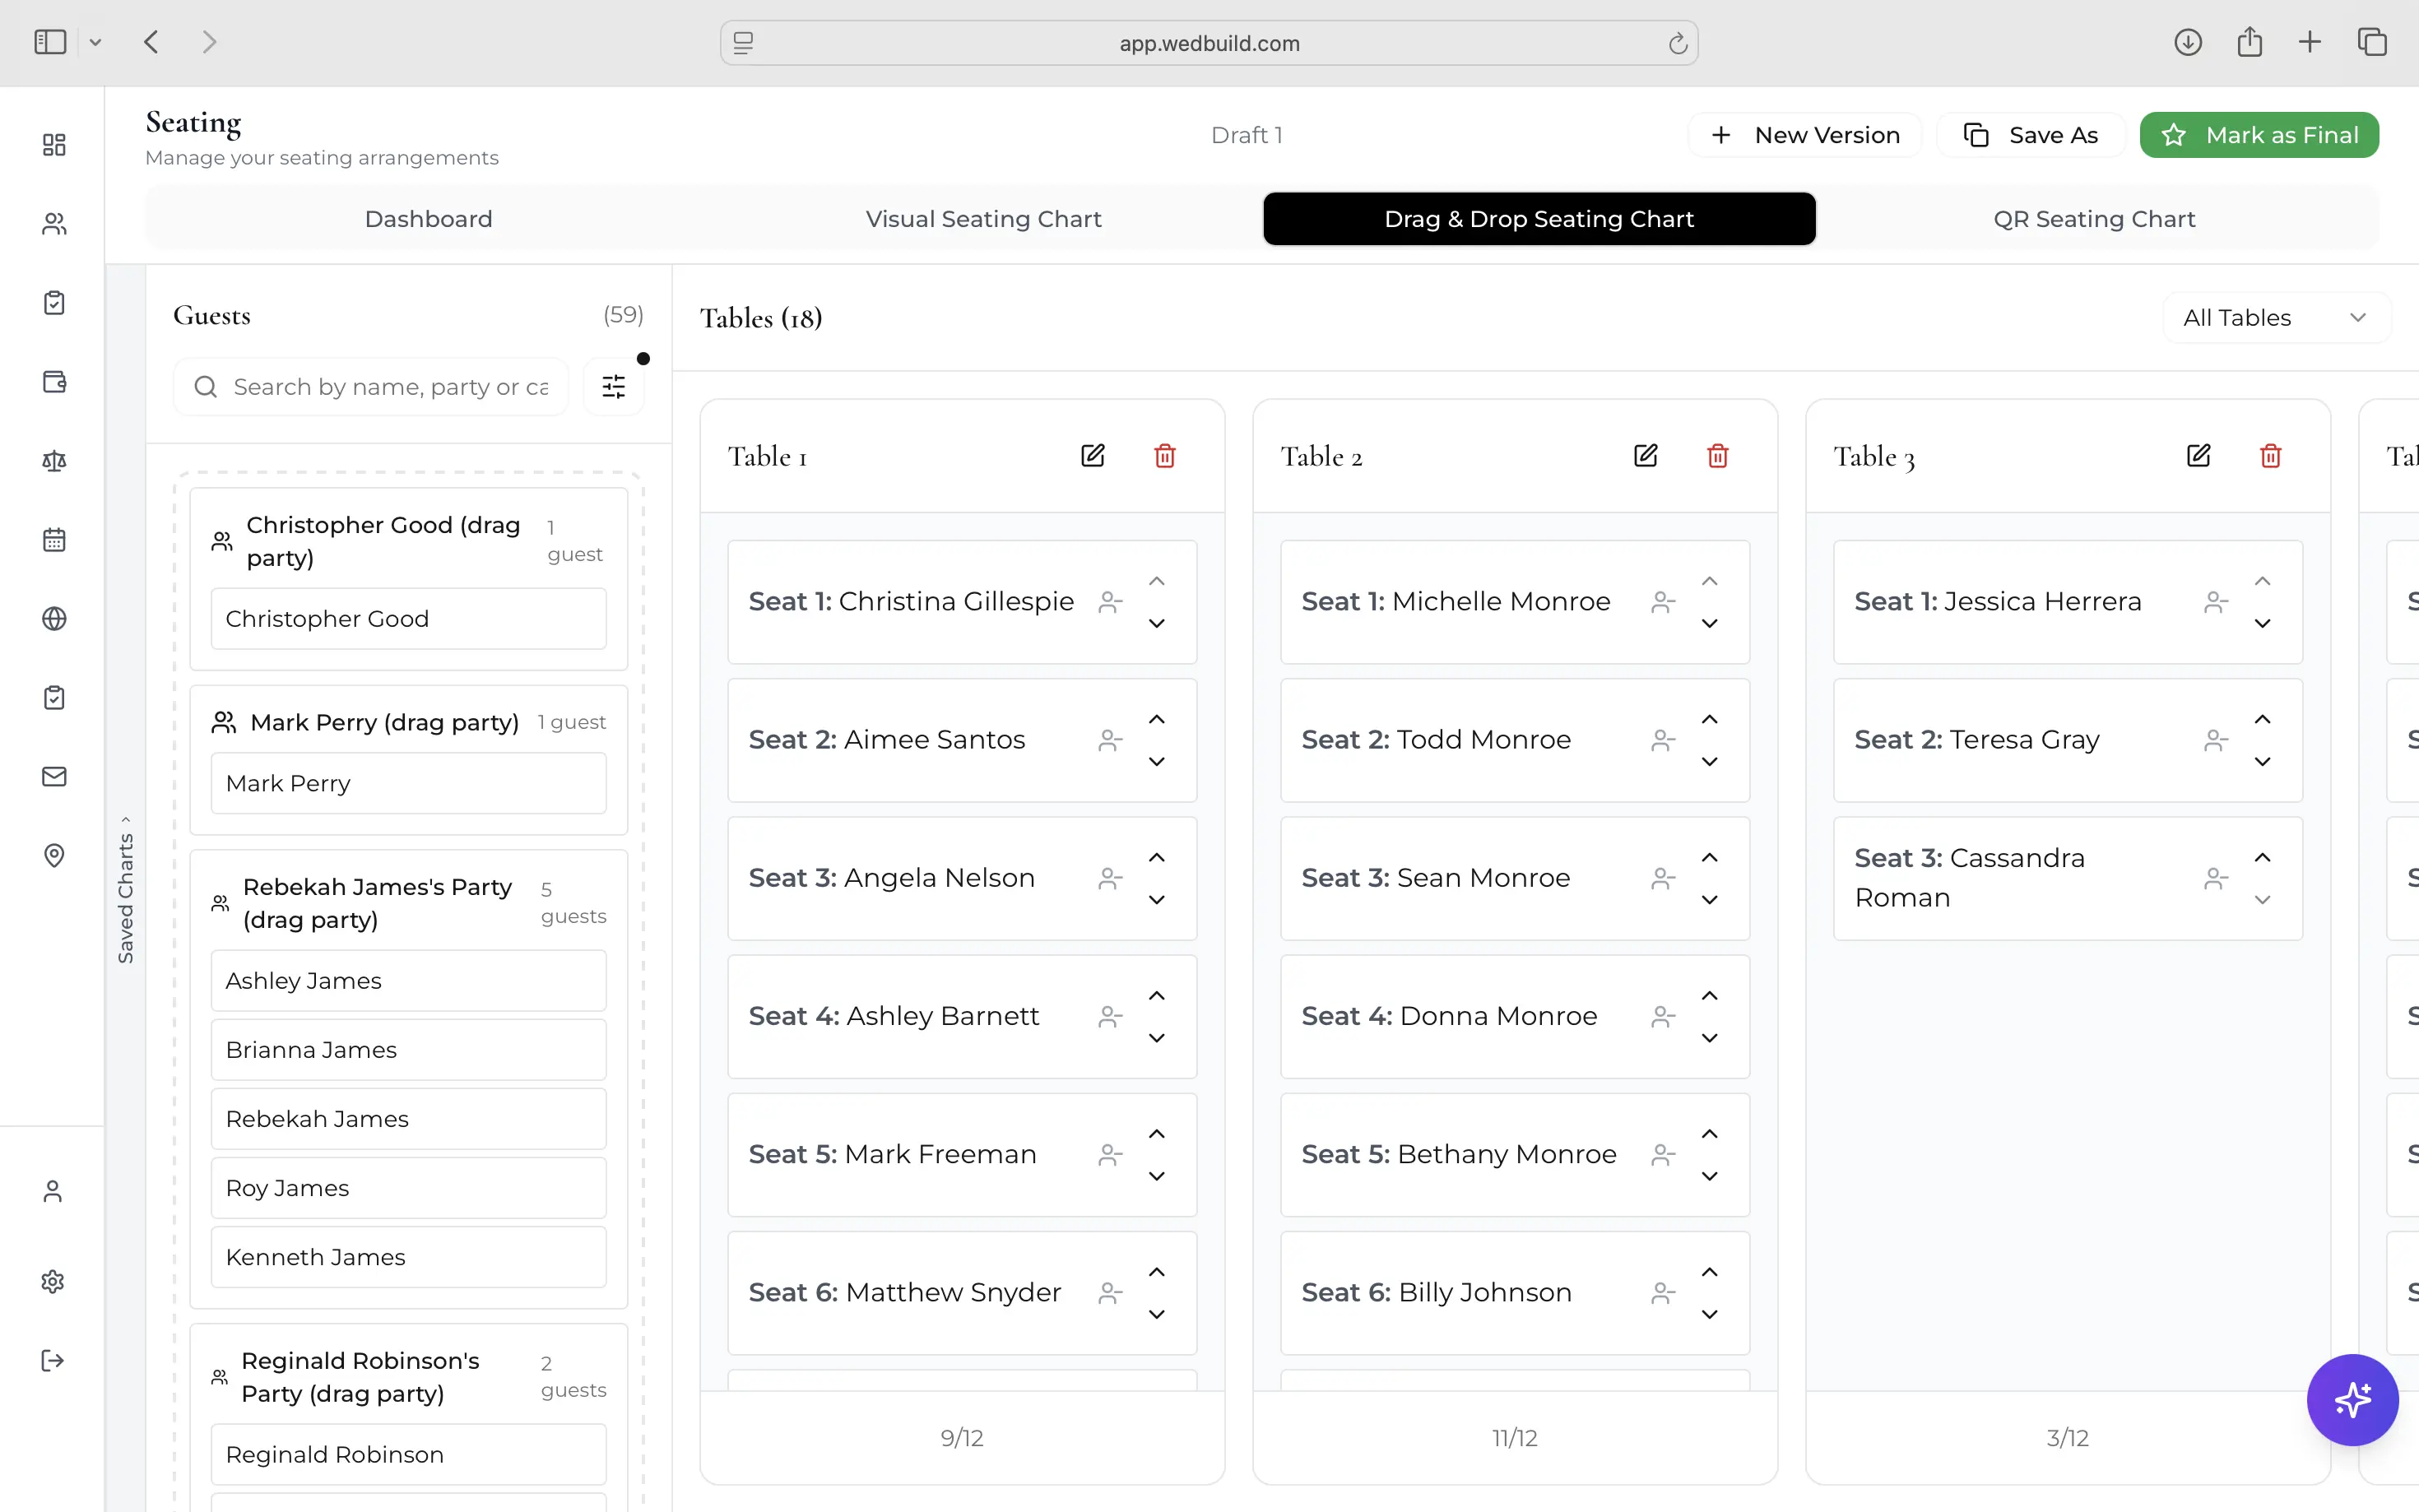Open the globe website icon in sidebar
Image resolution: width=2419 pixels, height=1512 pixels.
coord(54,619)
